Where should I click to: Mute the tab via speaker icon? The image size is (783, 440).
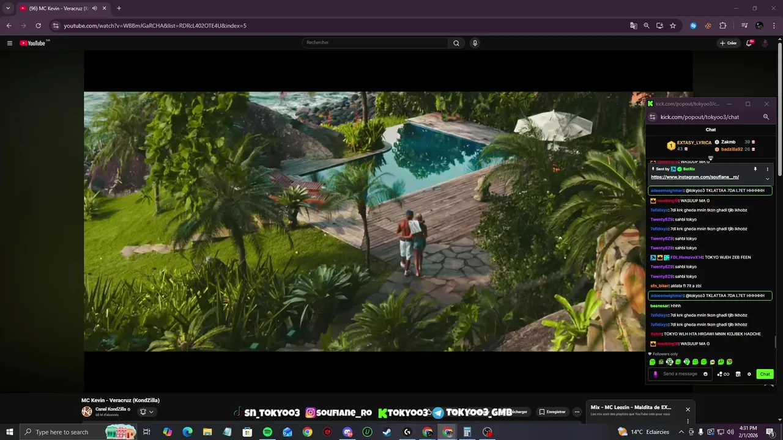point(94,9)
